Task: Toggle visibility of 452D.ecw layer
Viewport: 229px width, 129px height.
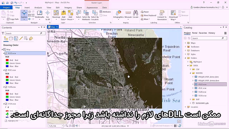Action: click(6, 53)
